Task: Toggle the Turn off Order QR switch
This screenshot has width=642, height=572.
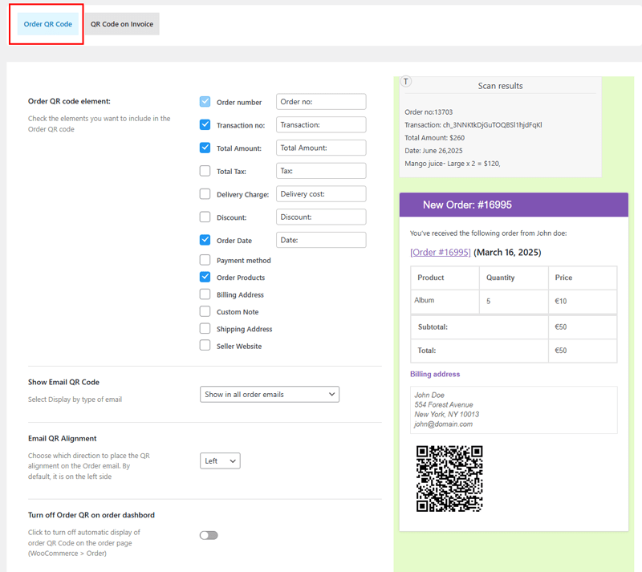Action: [209, 535]
